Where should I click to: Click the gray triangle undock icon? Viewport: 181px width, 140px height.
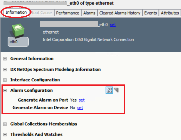pyautogui.click(x=116, y=90)
